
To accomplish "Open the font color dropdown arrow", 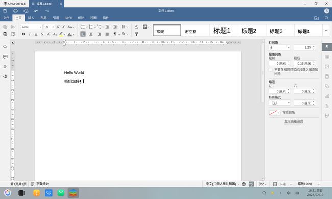I will [x=73, y=34].
